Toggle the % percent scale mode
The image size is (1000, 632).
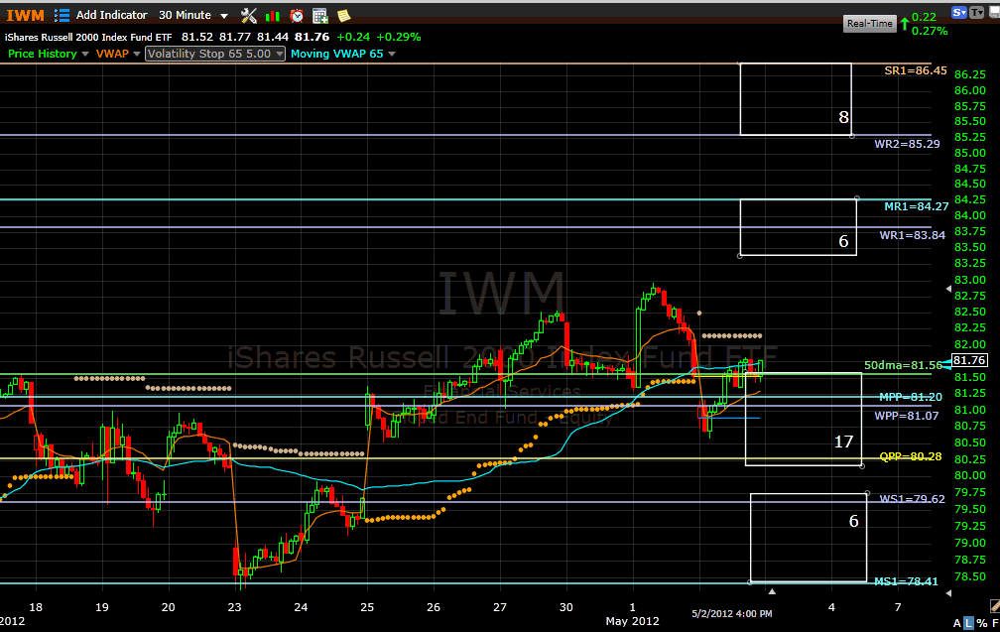point(981,623)
